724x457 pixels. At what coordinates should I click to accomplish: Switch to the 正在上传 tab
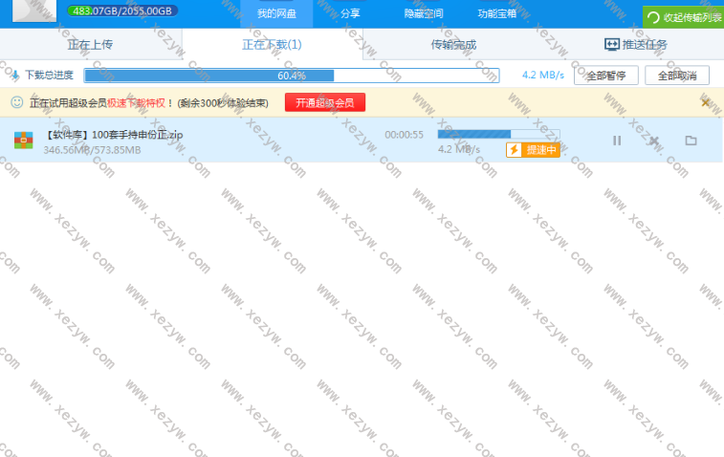(91, 45)
